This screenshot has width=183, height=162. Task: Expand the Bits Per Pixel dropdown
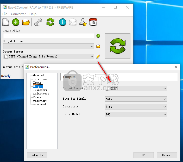165,99
